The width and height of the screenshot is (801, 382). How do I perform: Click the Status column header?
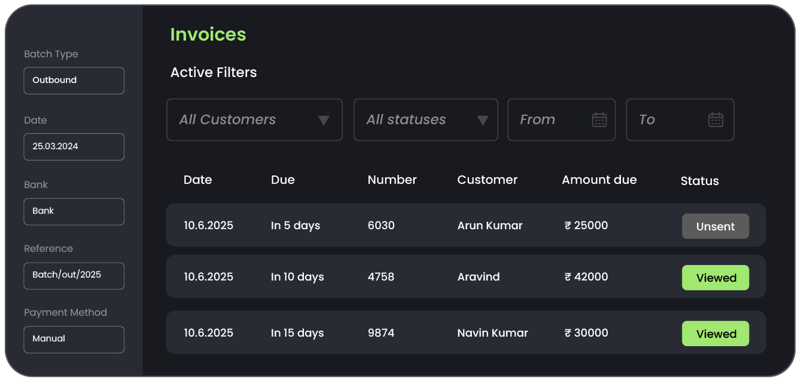tap(699, 181)
